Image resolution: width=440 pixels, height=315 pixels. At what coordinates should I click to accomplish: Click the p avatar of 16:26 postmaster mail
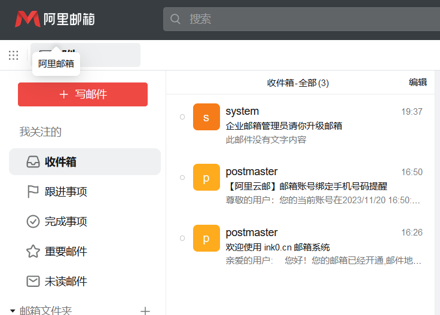[206, 238]
